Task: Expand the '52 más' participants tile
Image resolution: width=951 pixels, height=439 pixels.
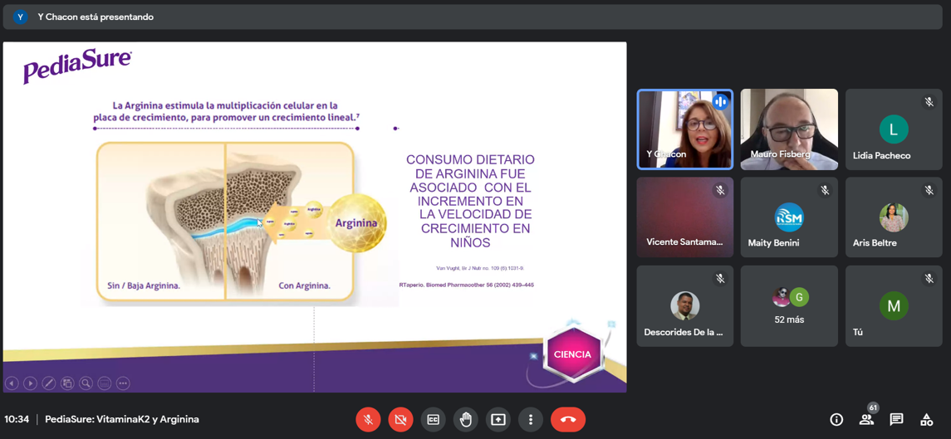Action: tap(789, 306)
